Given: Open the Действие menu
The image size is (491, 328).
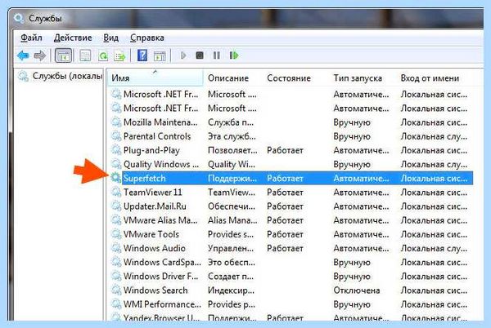Looking at the screenshot, I should tap(73, 38).
